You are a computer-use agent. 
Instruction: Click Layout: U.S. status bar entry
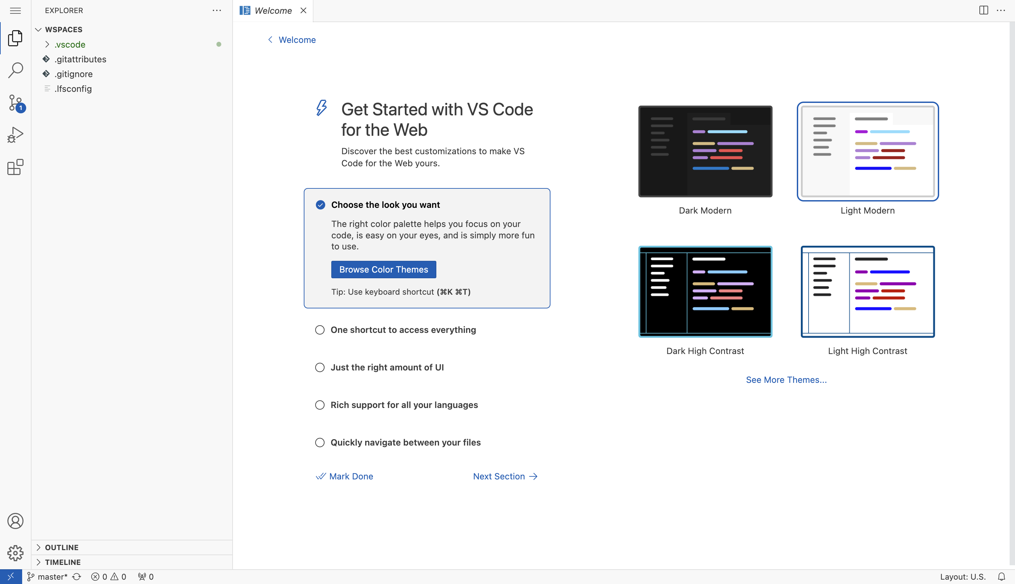click(963, 576)
